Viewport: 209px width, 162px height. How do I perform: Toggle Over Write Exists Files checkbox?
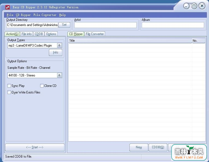pyautogui.click(x=9, y=92)
